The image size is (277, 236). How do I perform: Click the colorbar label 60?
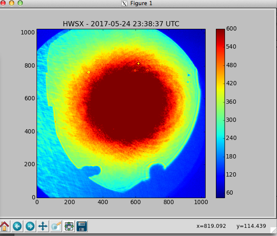tap(230, 193)
